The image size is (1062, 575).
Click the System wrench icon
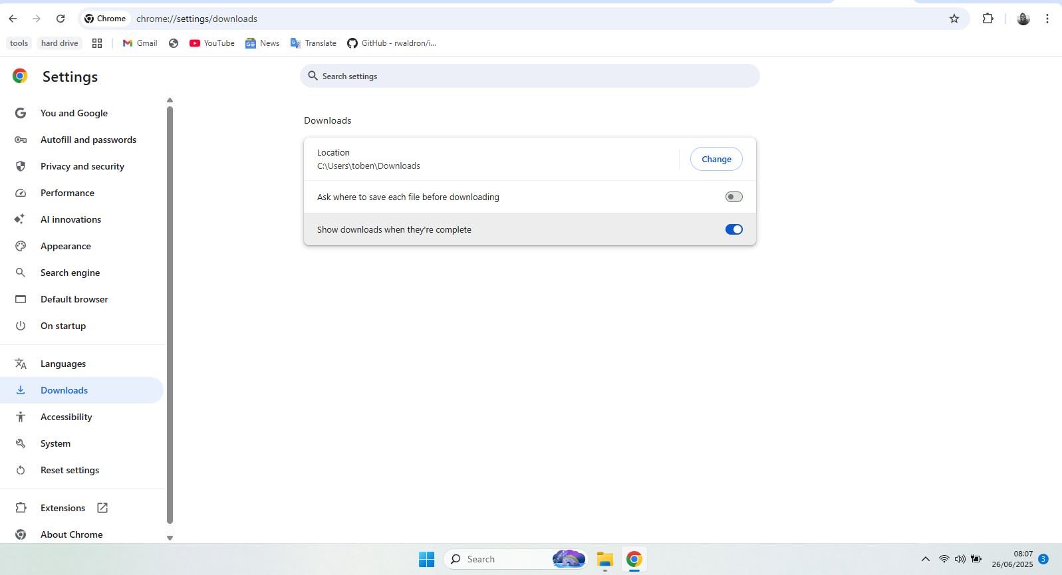pyautogui.click(x=21, y=443)
